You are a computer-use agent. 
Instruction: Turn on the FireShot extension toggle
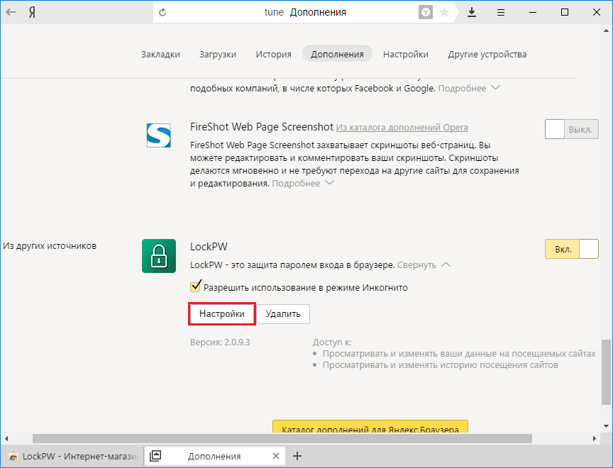point(571,129)
